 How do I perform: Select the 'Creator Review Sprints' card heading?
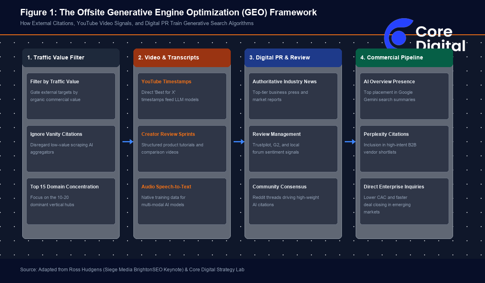click(x=168, y=134)
